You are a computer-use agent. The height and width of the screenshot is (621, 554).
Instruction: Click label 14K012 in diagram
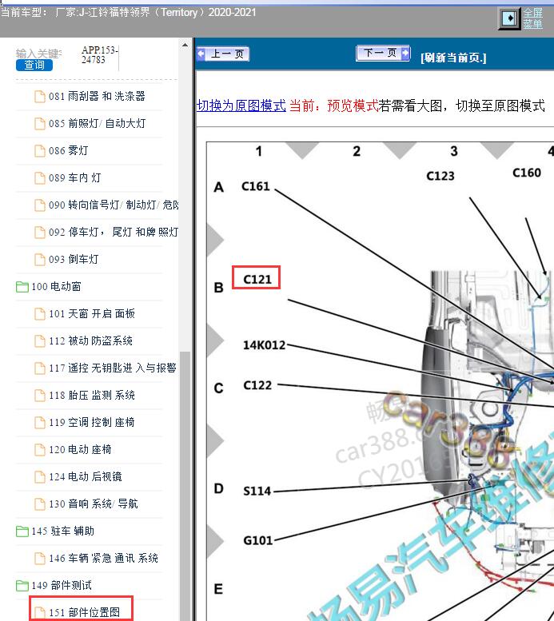[265, 345]
